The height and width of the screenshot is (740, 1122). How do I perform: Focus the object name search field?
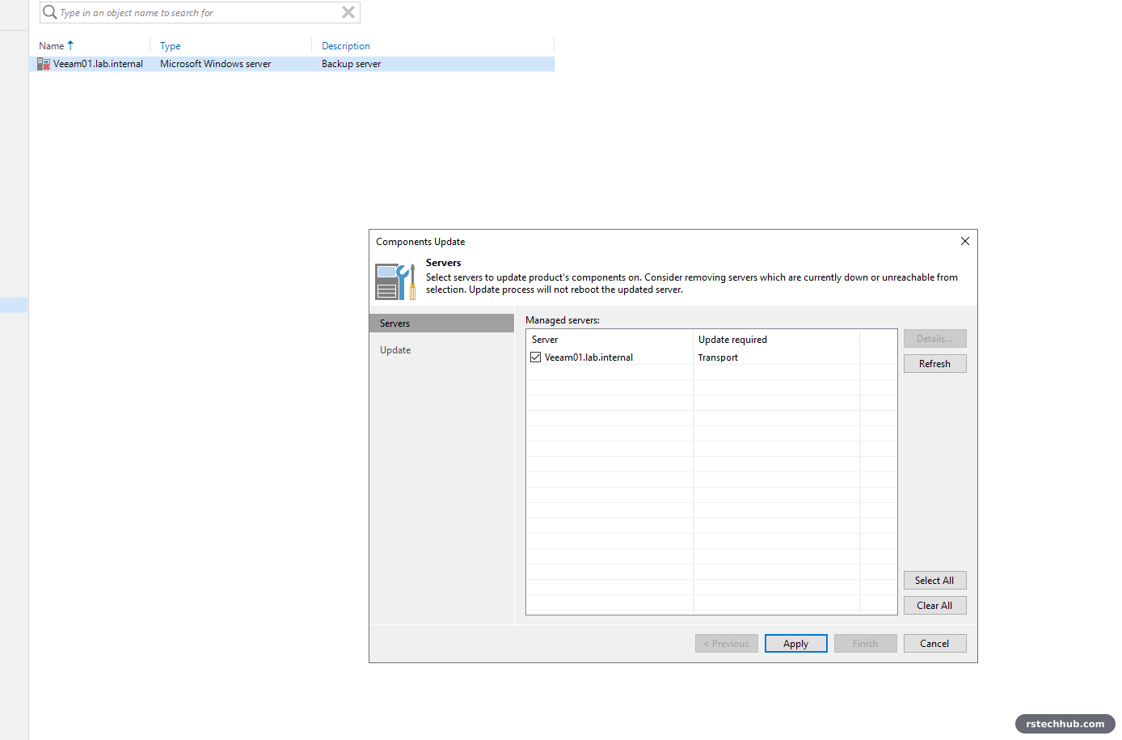[200, 12]
